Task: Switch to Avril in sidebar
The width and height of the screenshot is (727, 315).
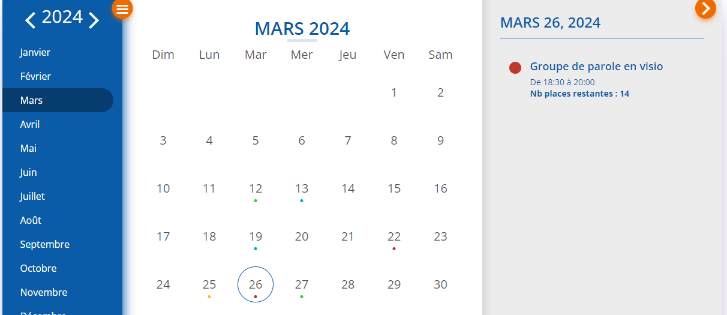Action: point(30,124)
